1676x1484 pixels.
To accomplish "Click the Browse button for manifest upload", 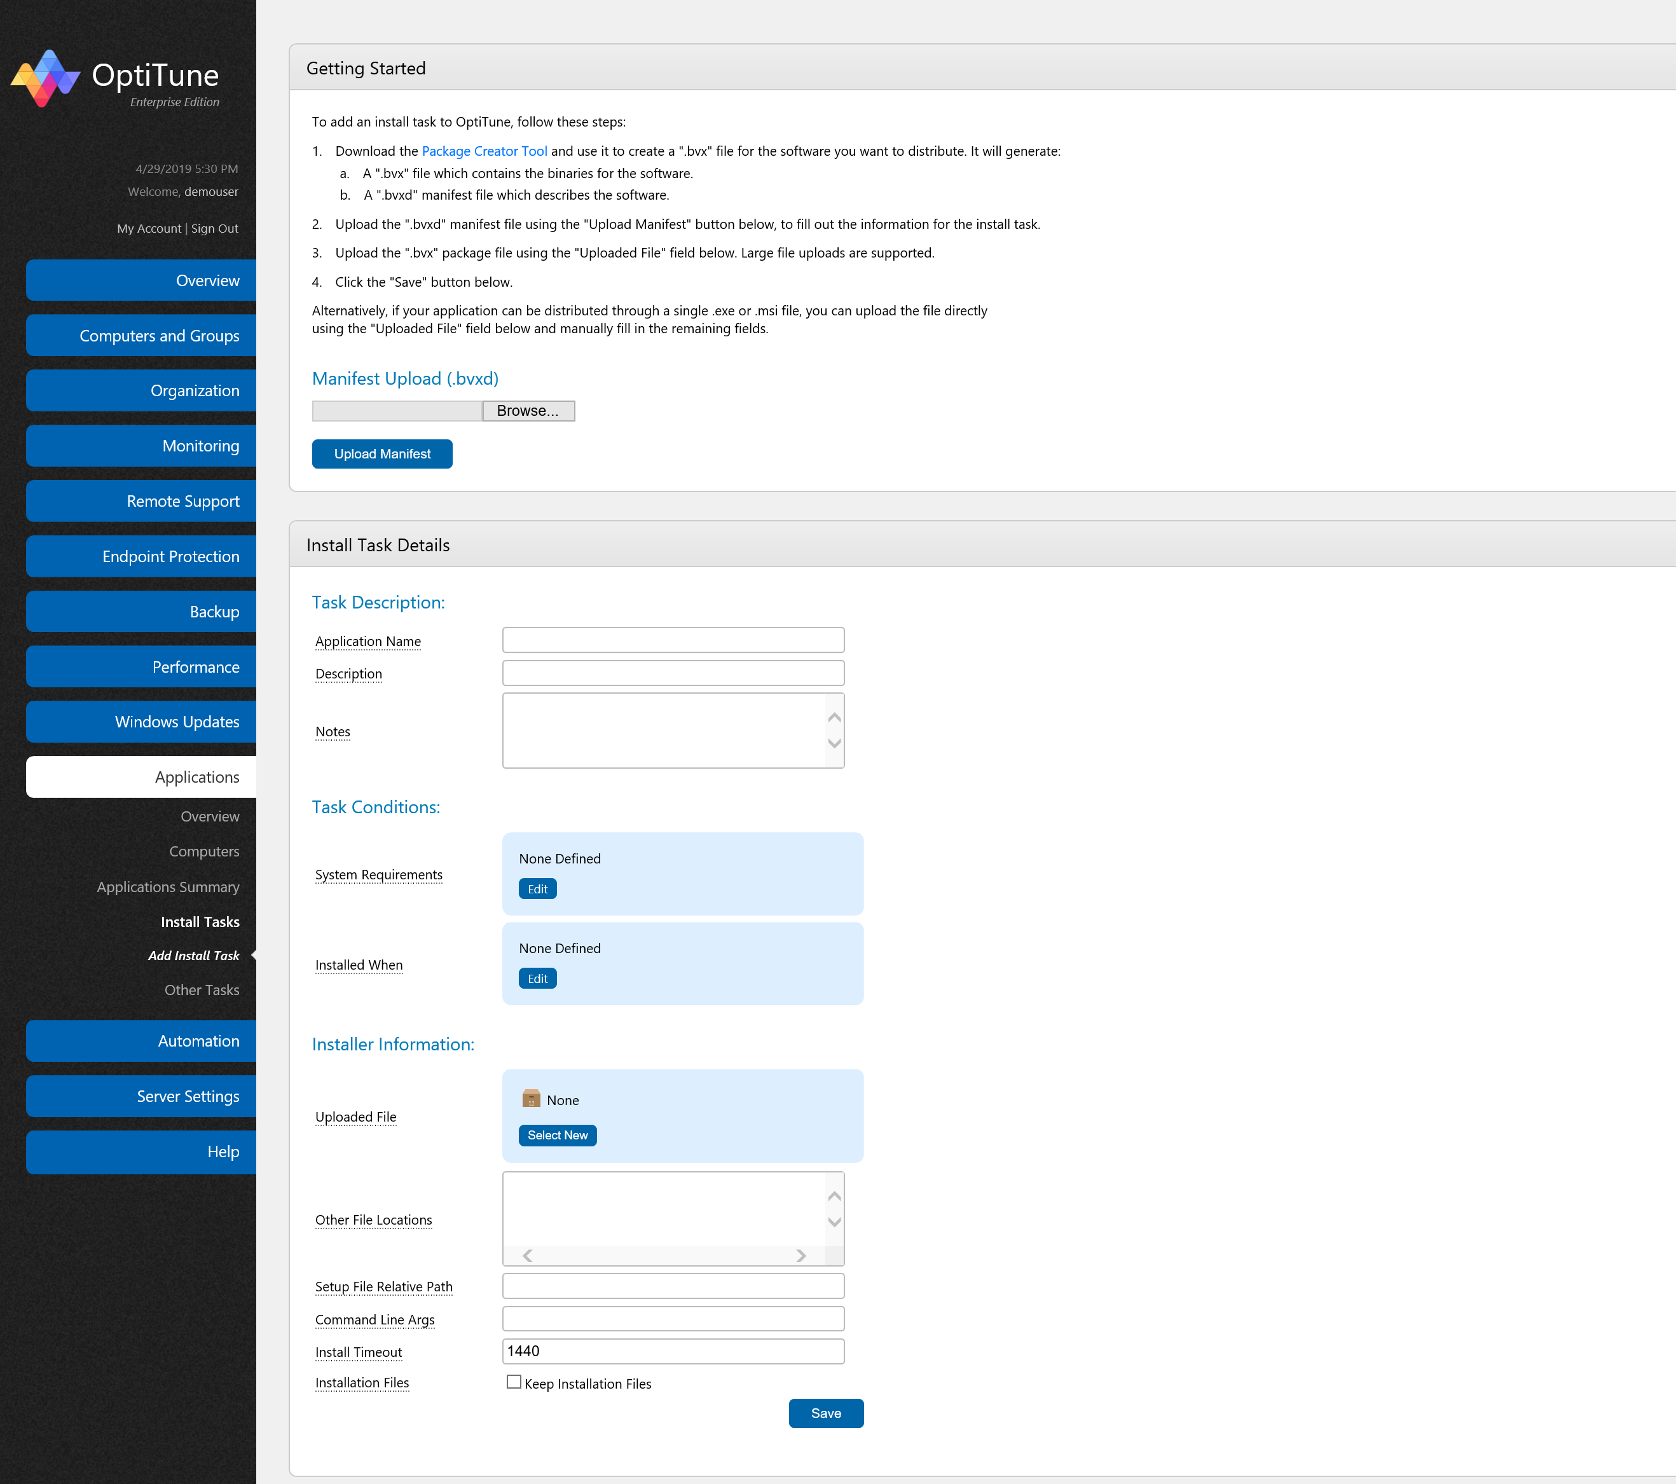I will pyautogui.click(x=528, y=410).
